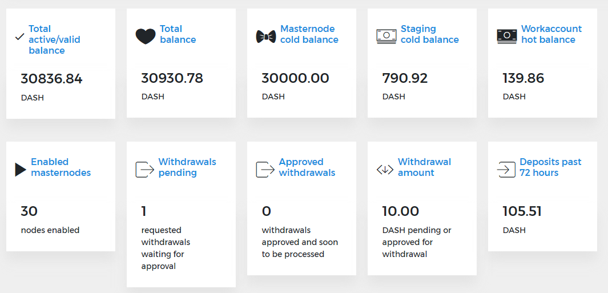
Task: Click the exit arrow icon for Approved withdrawals
Action: coord(265,170)
